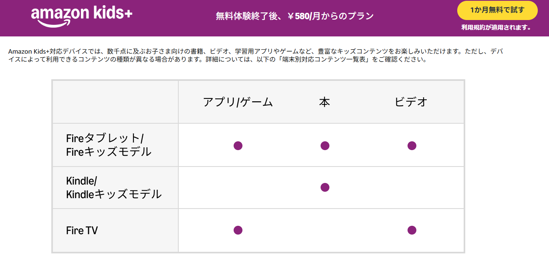Click the Fireタブレット apps/games purple dot
This screenshot has width=549, height=261.
[x=238, y=146]
